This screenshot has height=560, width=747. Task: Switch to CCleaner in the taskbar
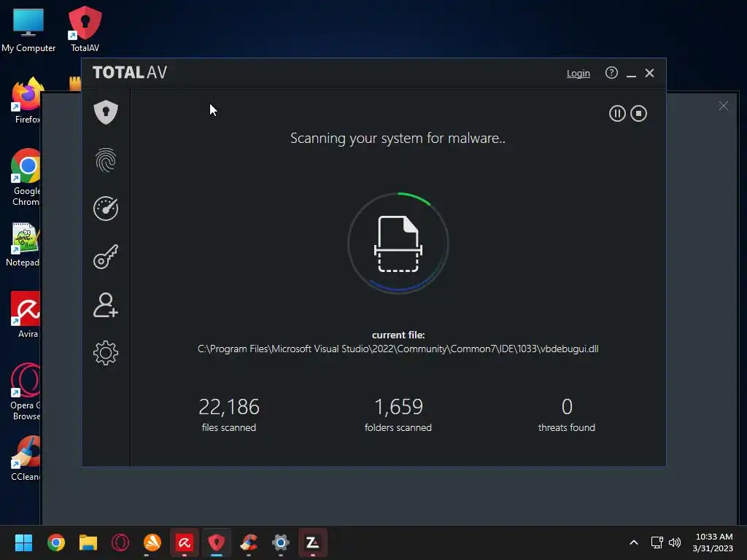click(x=249, y=542)
